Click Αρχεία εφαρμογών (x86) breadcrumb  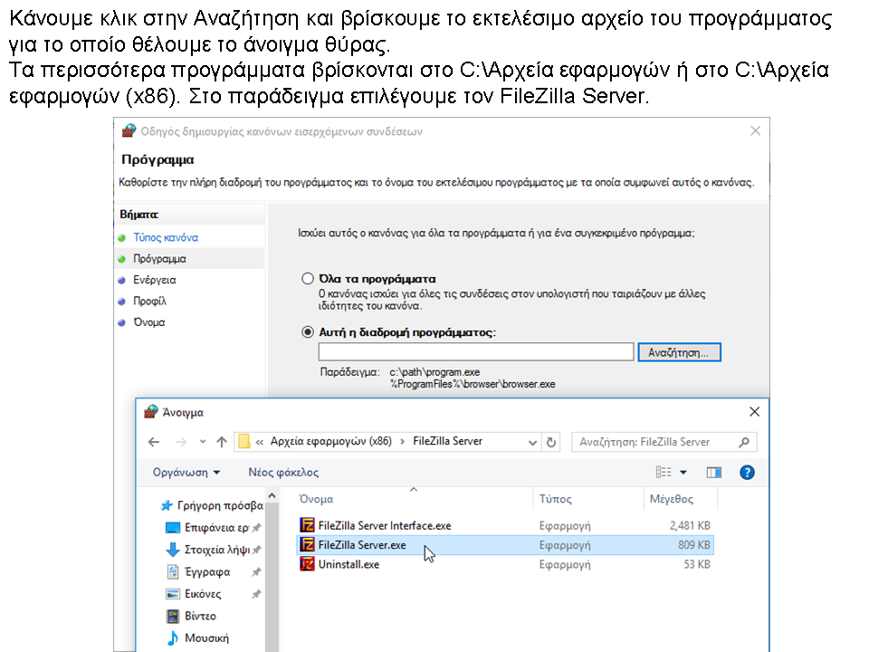[x=331, y=441]
